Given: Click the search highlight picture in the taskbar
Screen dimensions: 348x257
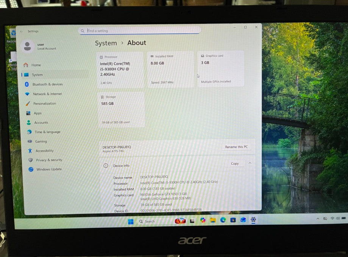Looking at the screenshot, I should coord(180,221).
